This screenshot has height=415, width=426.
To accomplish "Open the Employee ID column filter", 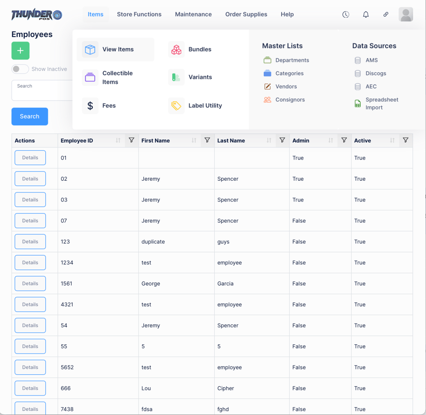I will [131, 140].
